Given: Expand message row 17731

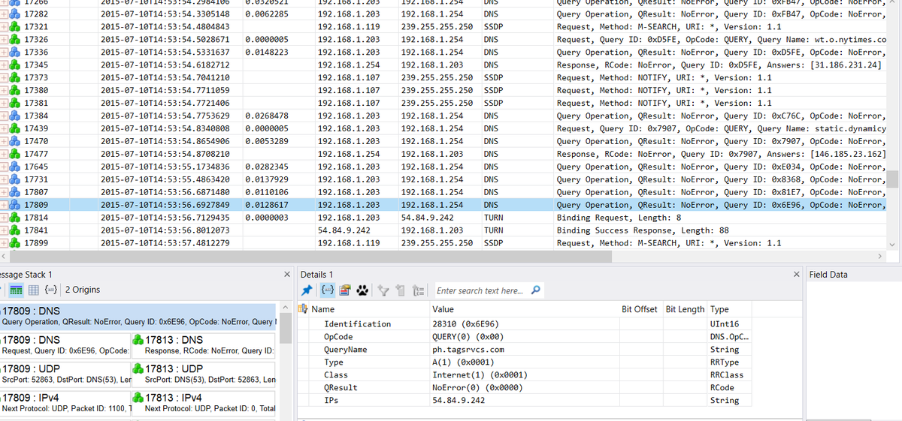Looking at the screenshot, I should tap(4, 179).
